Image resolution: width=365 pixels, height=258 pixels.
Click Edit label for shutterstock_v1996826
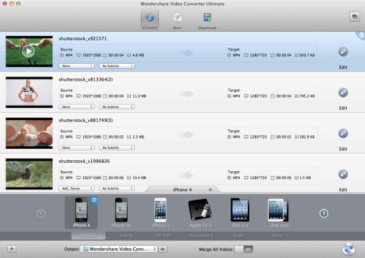coord(343,190)
